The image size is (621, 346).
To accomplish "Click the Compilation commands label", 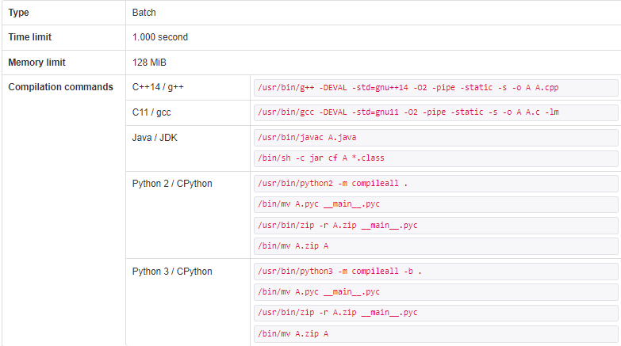I will pos(60,87).
